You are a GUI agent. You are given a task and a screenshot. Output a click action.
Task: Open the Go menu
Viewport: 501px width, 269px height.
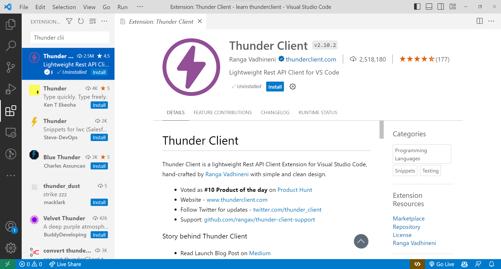pos(106,7)
